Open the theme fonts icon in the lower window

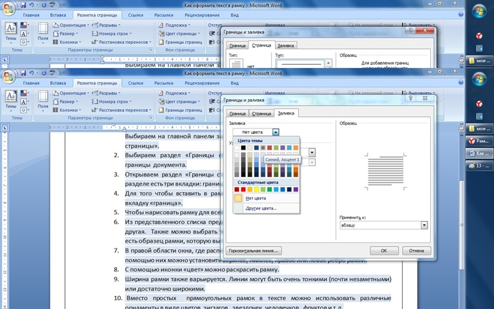24,102
